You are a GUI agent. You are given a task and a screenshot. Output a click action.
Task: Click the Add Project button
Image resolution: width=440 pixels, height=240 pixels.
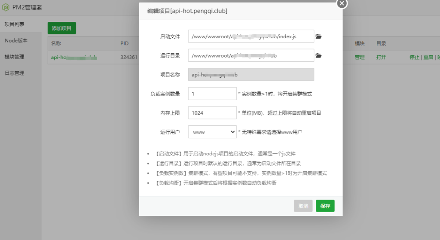click(62, 28)
